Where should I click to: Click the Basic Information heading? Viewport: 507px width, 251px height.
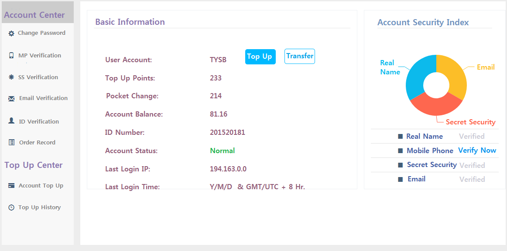click(130, 22)
